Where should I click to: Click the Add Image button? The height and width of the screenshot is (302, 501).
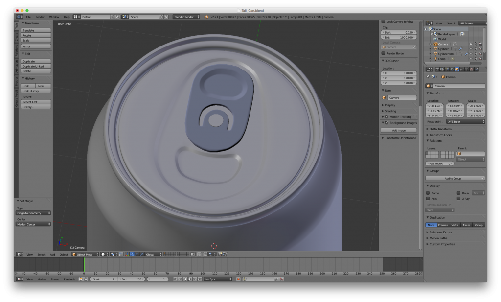[399, 131]
